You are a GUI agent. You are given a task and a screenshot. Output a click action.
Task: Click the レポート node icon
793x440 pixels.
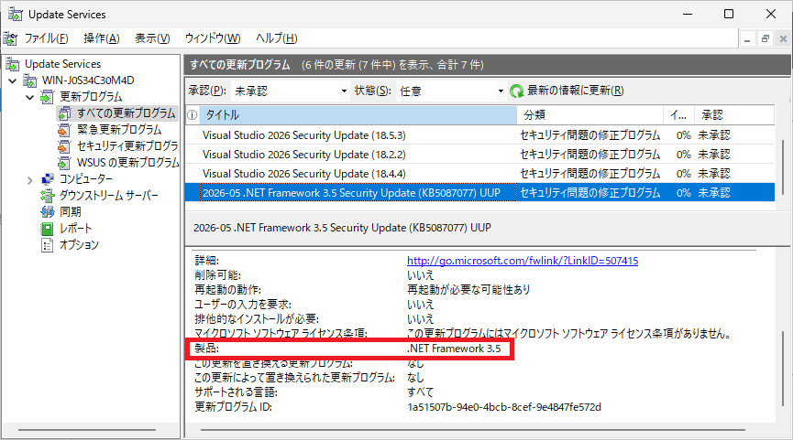pos(47,229)
